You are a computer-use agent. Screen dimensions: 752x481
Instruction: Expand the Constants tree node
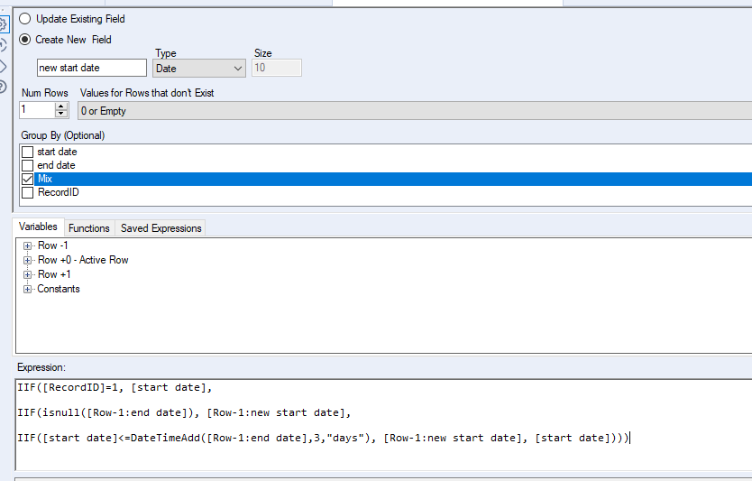(x=27, y=289)
